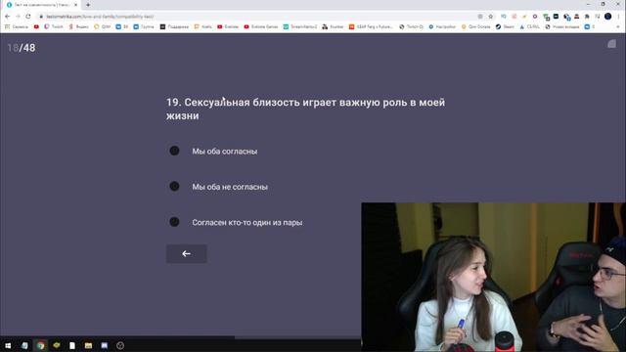The width and height of the screenshot is (626, 352).
Task: Open the Chrome profile avatar
Action: coord(608,17)
